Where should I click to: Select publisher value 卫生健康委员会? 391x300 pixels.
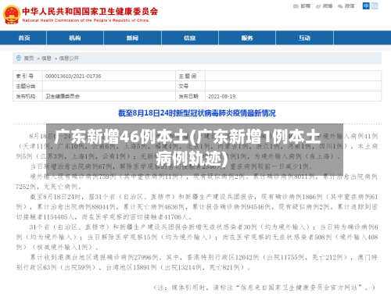pos(63,96)
